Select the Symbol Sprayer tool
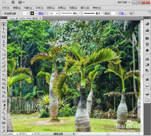Image resolution: width=151 pixels, height=136 pixels. 4,118
